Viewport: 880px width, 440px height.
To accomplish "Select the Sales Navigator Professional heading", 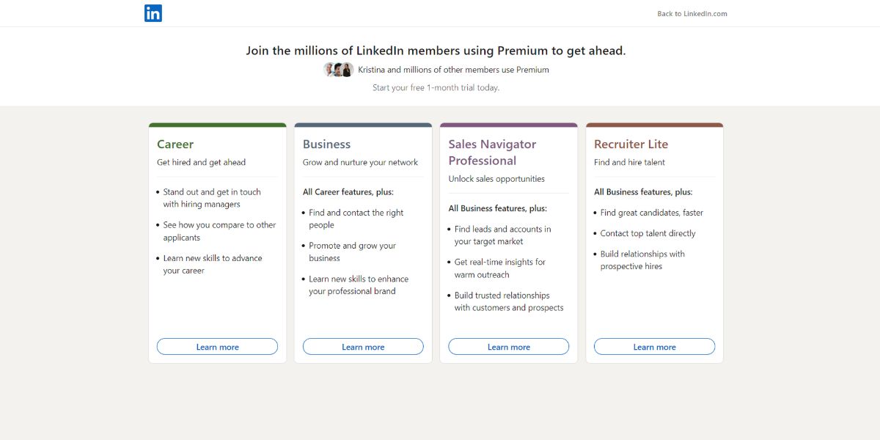I will (492, 153).
